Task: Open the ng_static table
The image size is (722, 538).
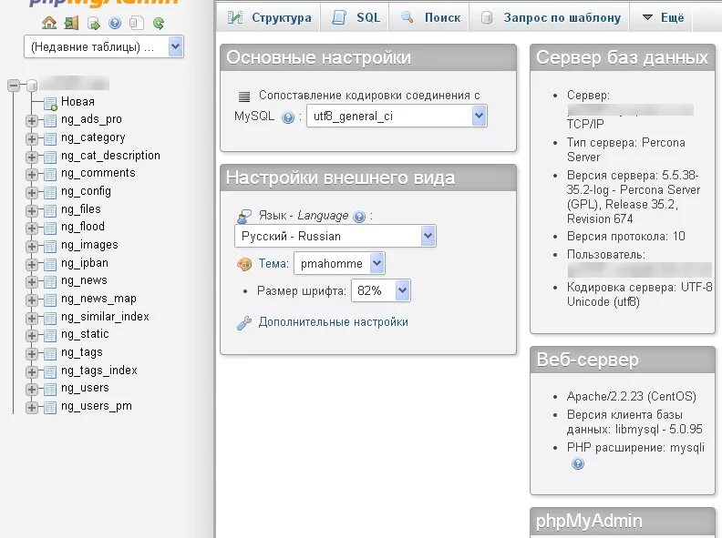Action: tap(85, 334)
